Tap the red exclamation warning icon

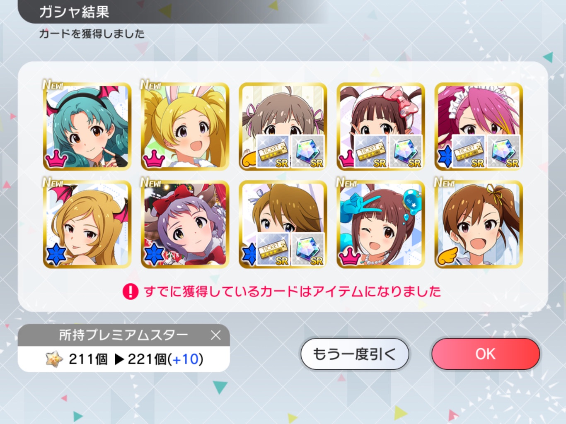point(130,291)
